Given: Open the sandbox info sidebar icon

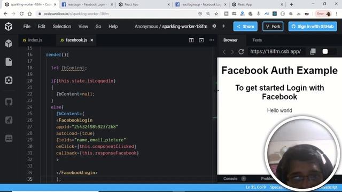Looking at the screenshot, I should 9,44.
